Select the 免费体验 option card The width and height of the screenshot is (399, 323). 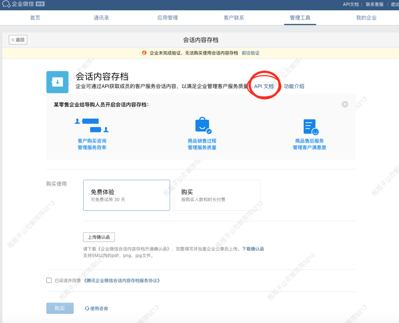click(x=126, y=195)
